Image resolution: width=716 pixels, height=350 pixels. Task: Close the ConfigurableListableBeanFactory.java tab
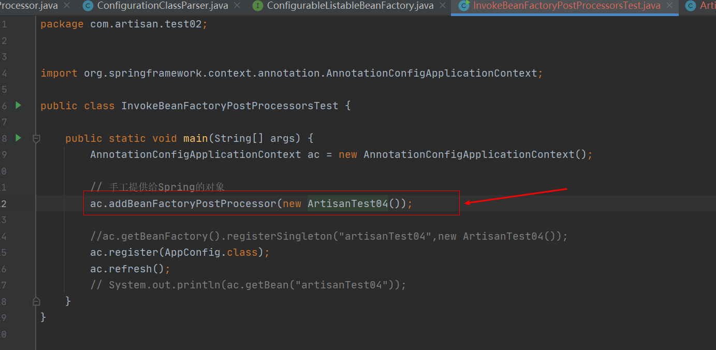(x=443, y=6)
